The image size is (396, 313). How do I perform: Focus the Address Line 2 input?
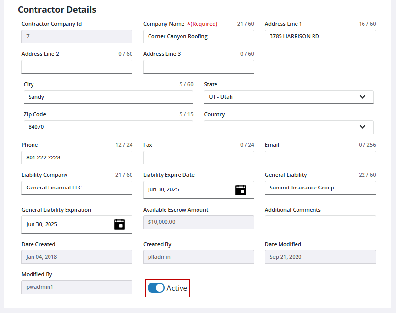77,67
